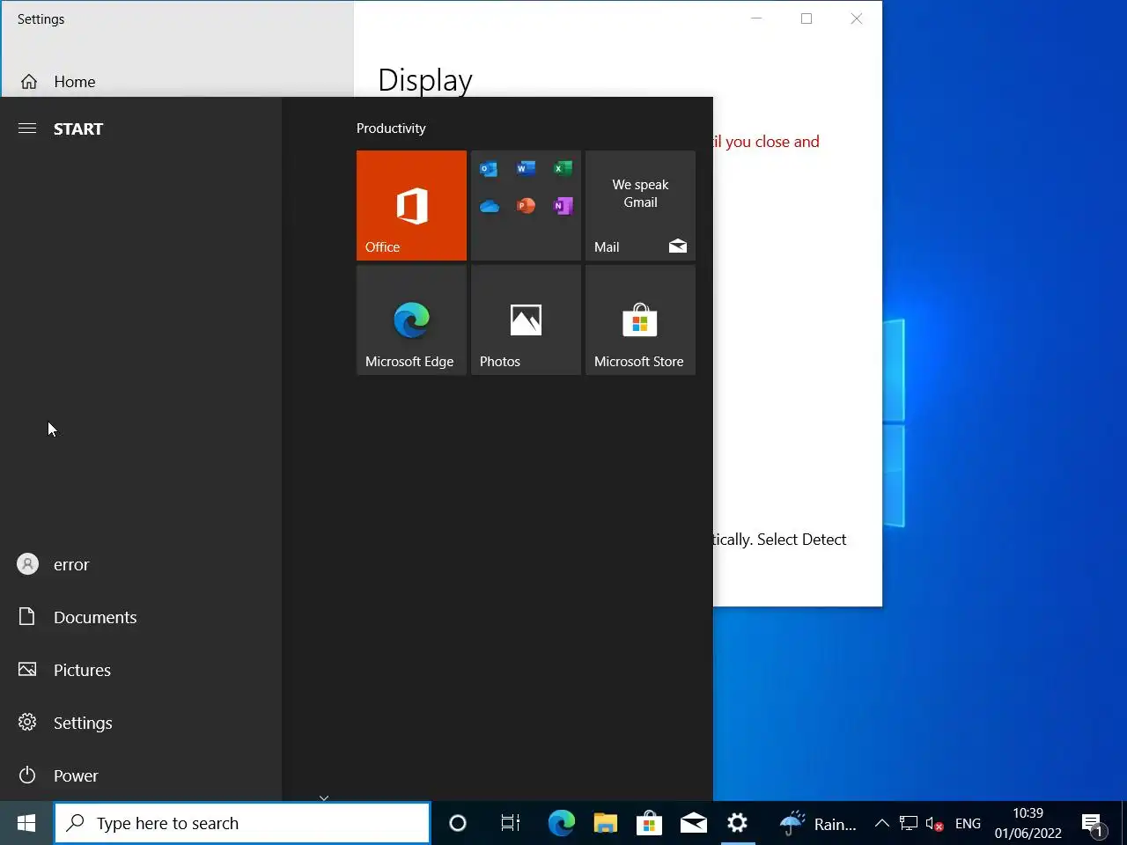The image size is (1127, 845).
Task: Launch Edge from the taskbar
Action: [561, 823]
